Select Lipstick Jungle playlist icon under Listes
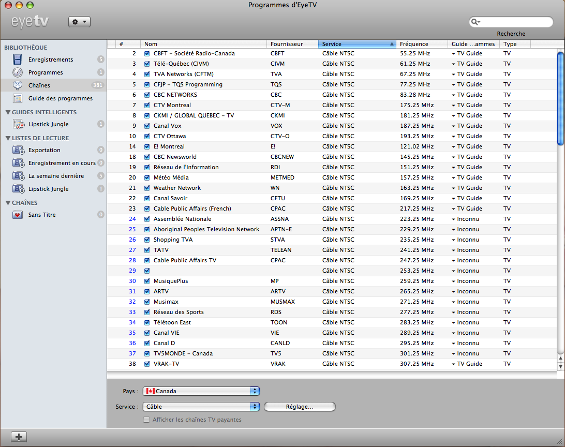Viewport: 565px width, 447px height. coord(19,189)
